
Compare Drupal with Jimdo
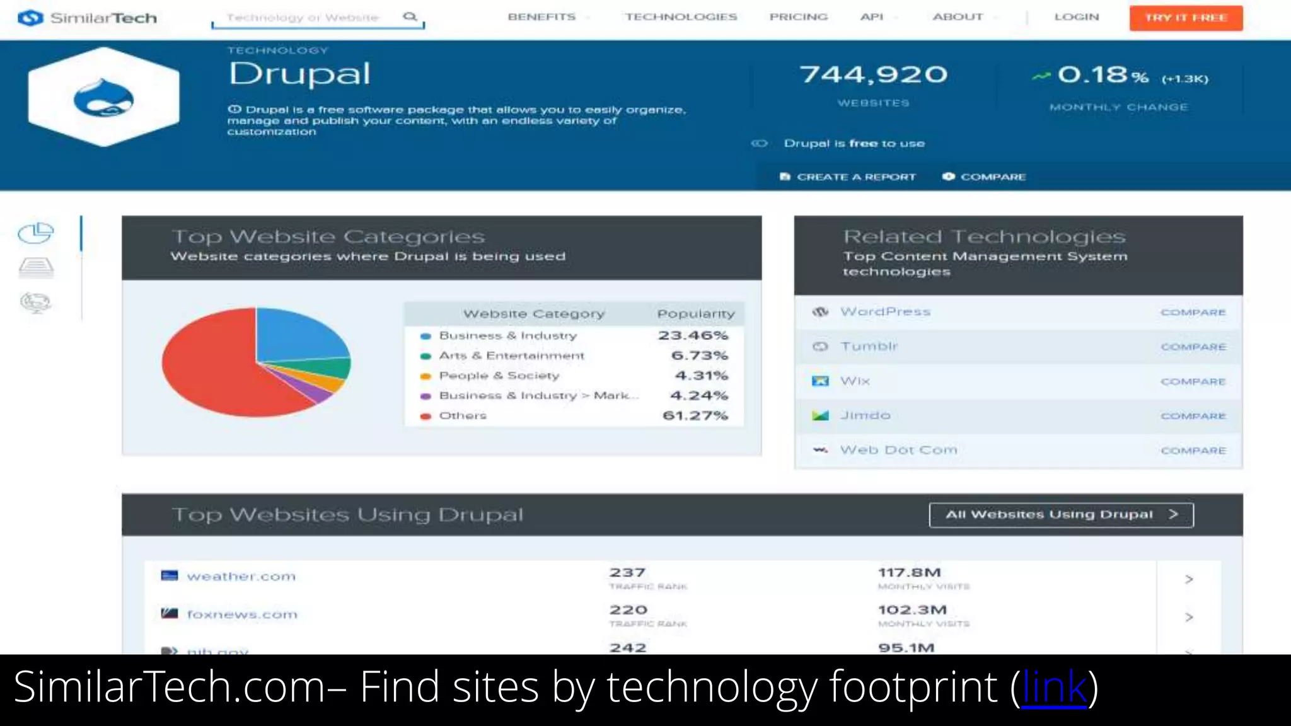[x=1193, y=416]
